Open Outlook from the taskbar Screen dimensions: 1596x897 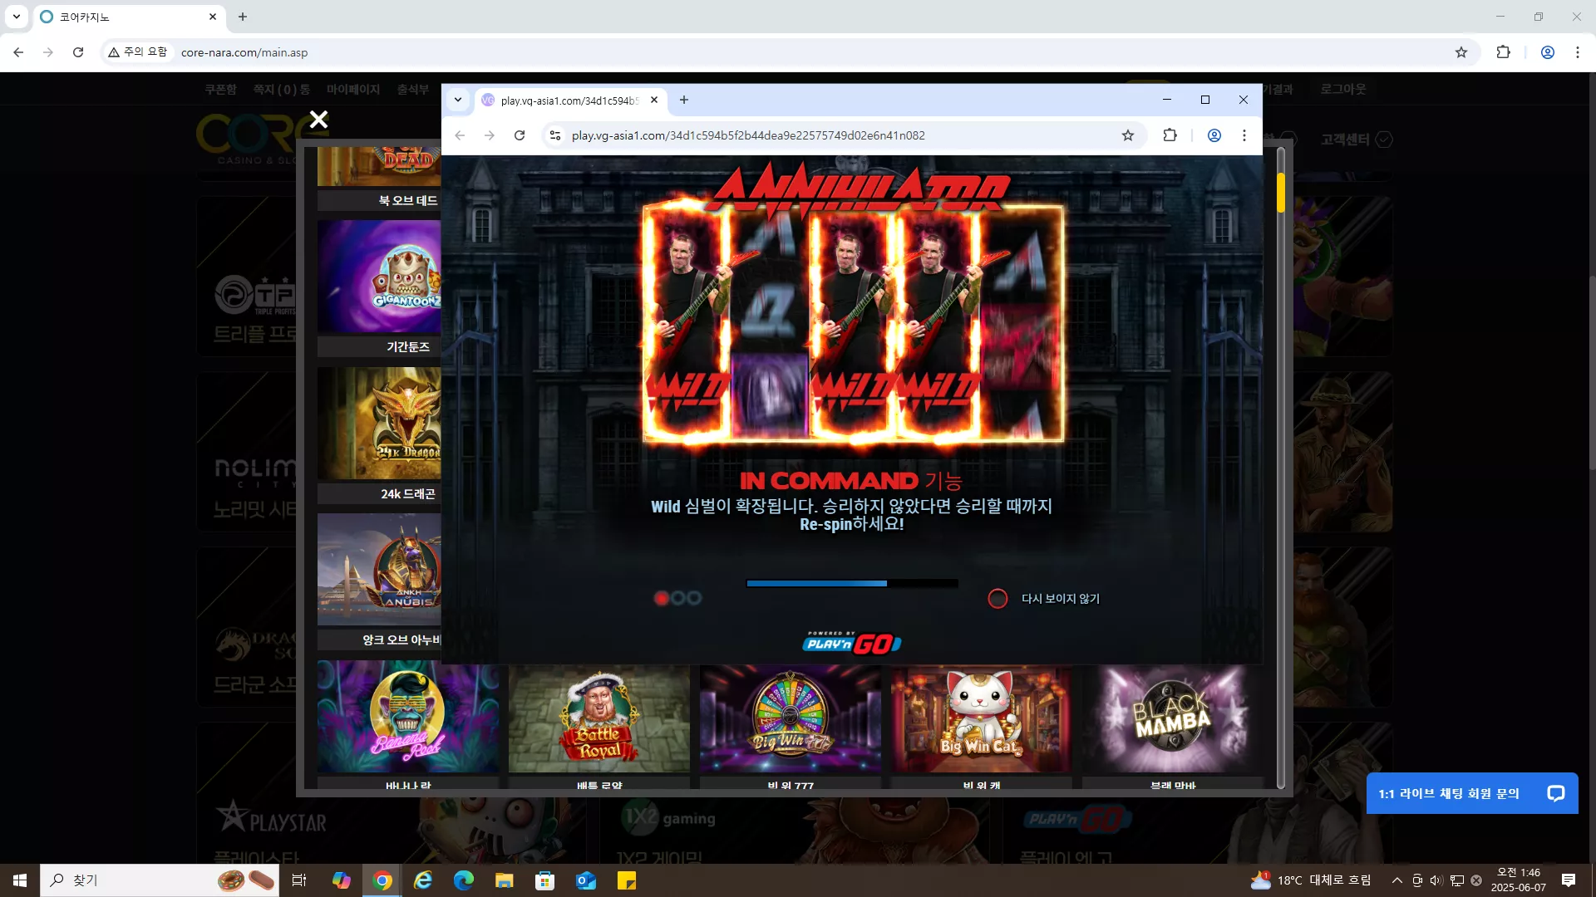point(586,880)
